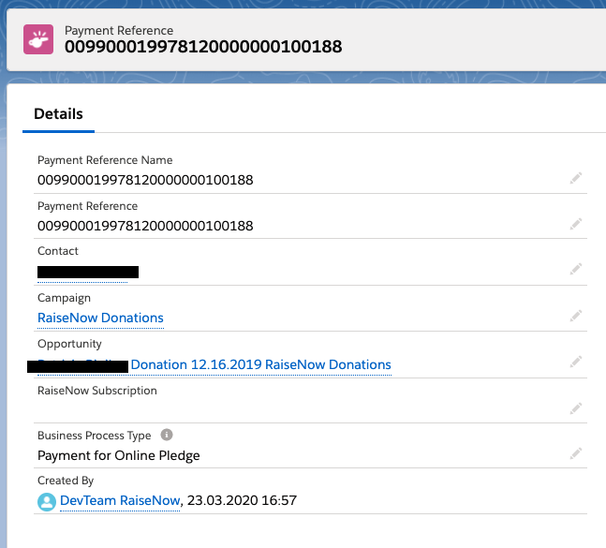Click the Campaign field label
Screen dimensions: 606x548
(x=64, y=298)
